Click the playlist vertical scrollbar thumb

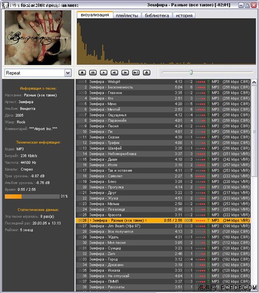[254, 131]
